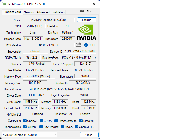Viewport: 185px width, 139px height.
Task: Toggle the OpenGL 4.6 checkbox
Action: click(x=77, y=127)
